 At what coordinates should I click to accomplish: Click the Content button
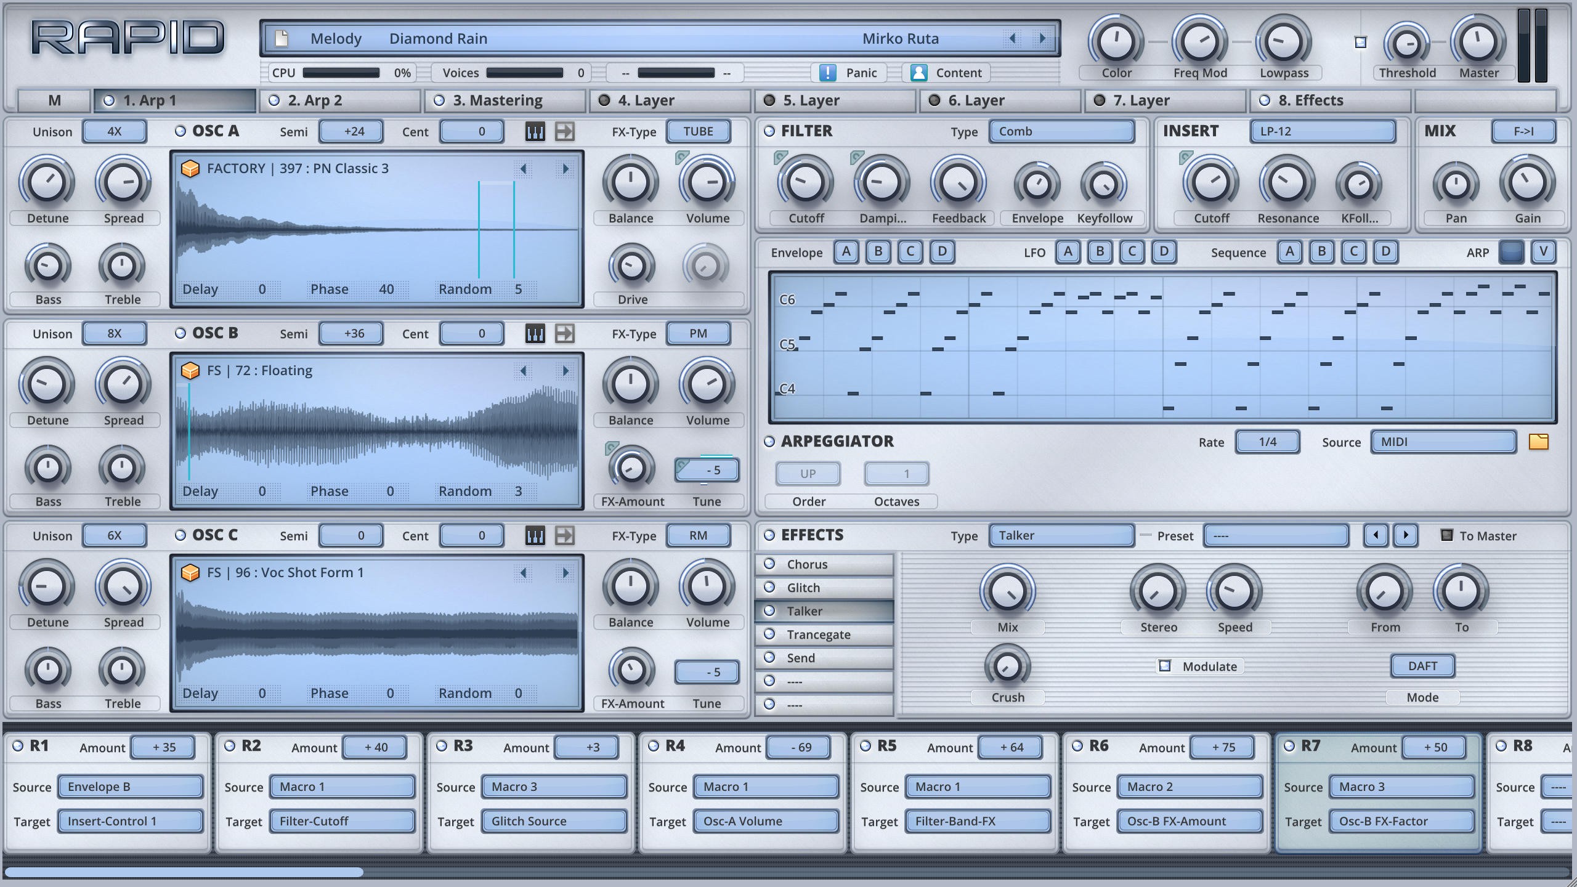[946, 73]
